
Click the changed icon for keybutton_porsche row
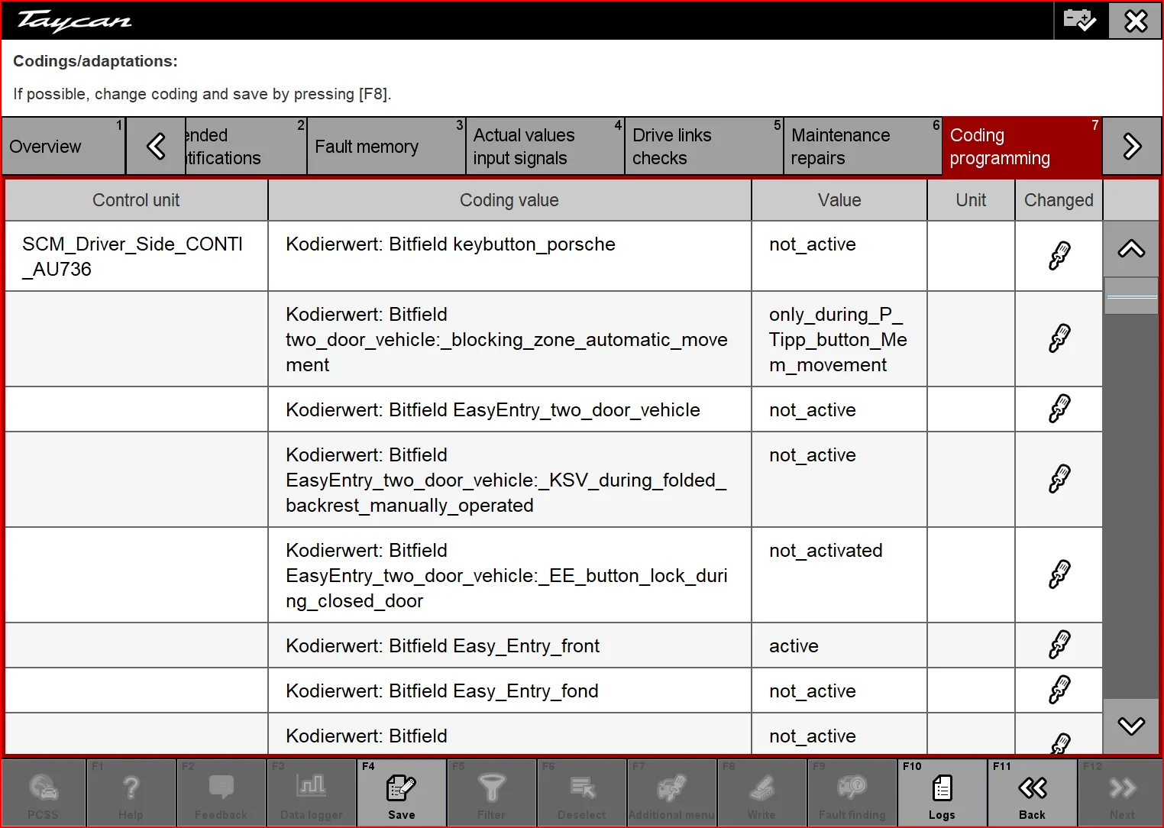coord(1059,256)
